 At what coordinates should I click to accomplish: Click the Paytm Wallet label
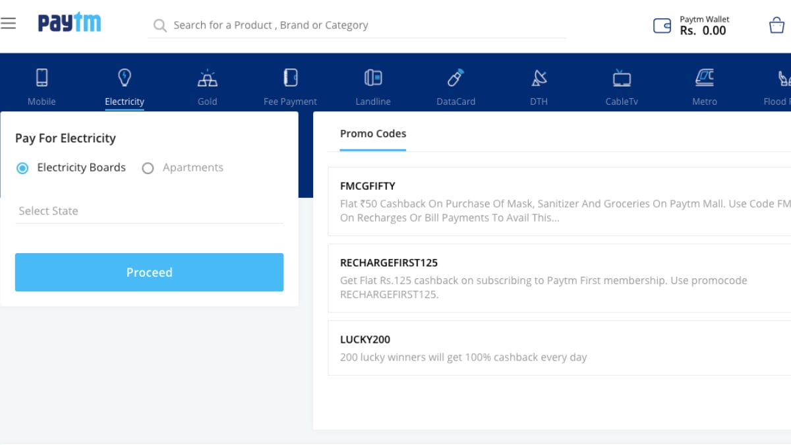[x=705, y=19]
